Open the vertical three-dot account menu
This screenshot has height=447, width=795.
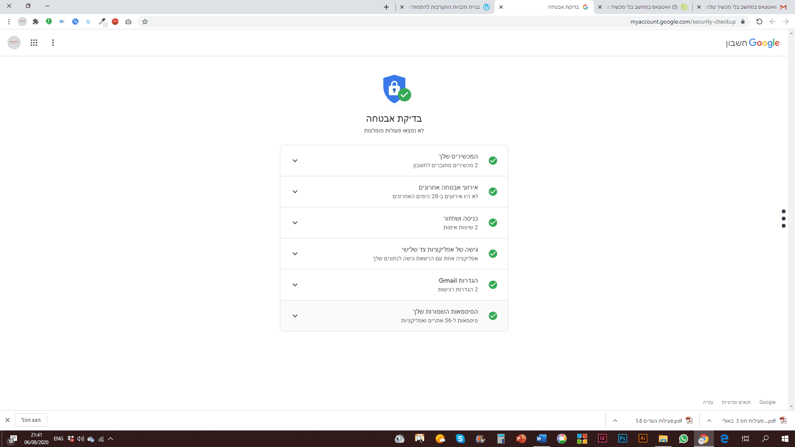coord(53,43)
